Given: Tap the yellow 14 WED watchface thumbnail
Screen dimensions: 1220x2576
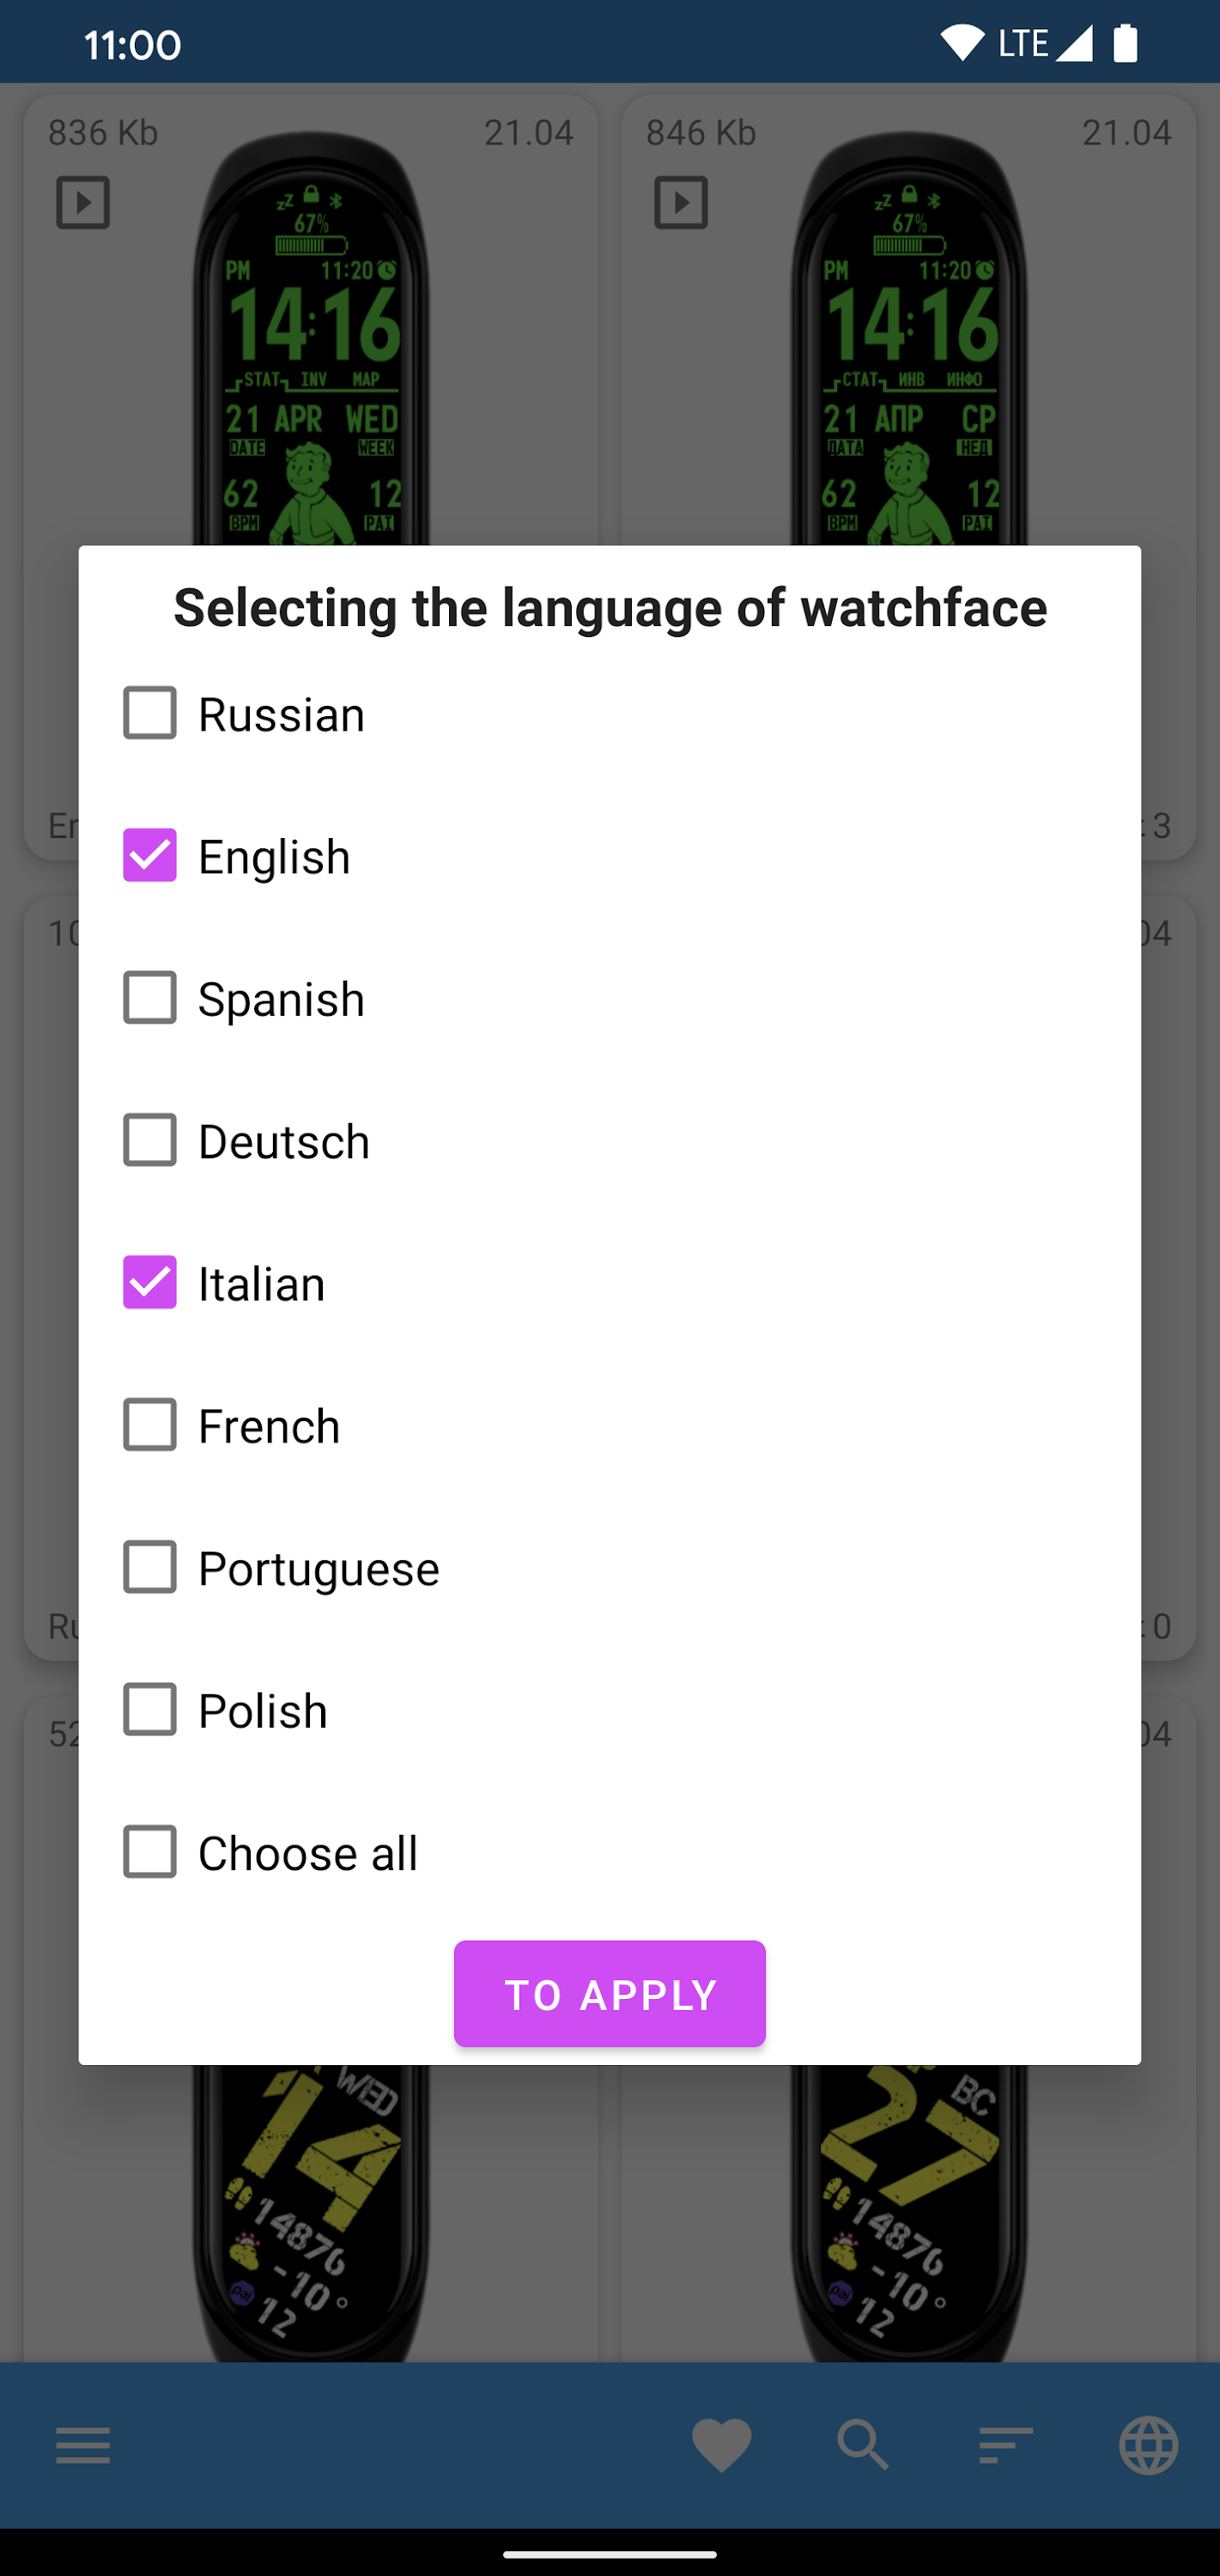Looking at the screenshot, I should click(311, 2210).
